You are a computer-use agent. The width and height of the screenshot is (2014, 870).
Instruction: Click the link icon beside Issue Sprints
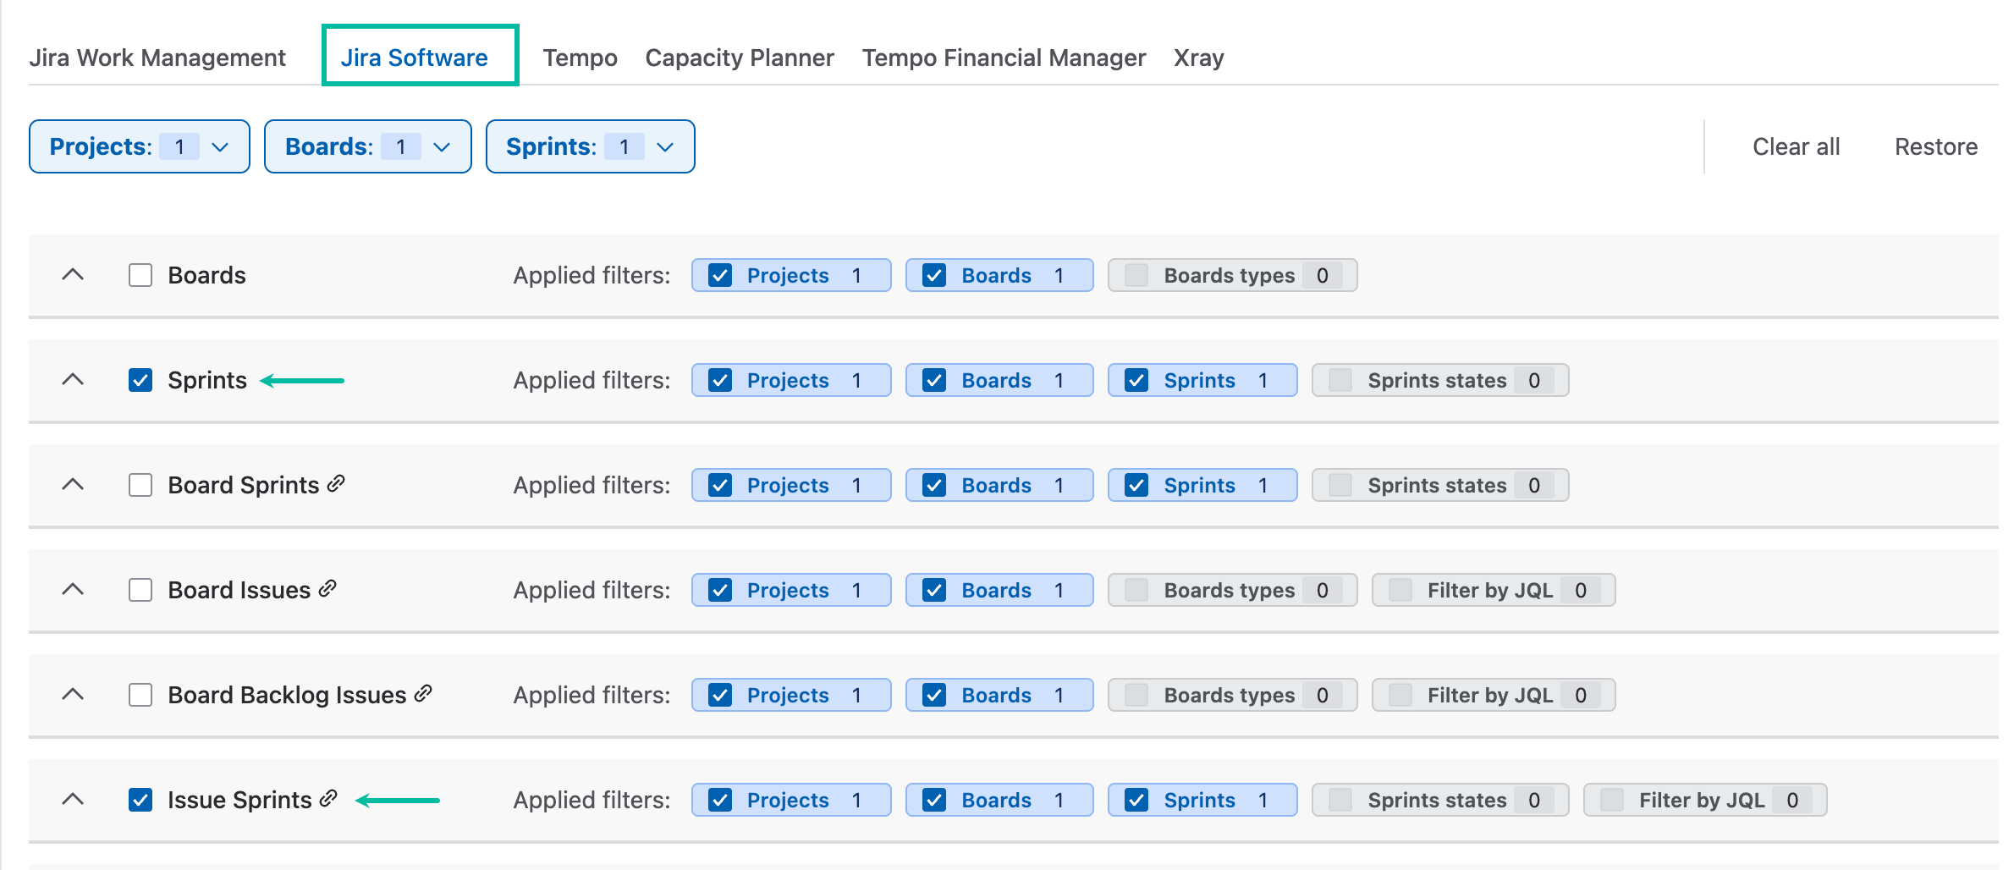point(328,798)
